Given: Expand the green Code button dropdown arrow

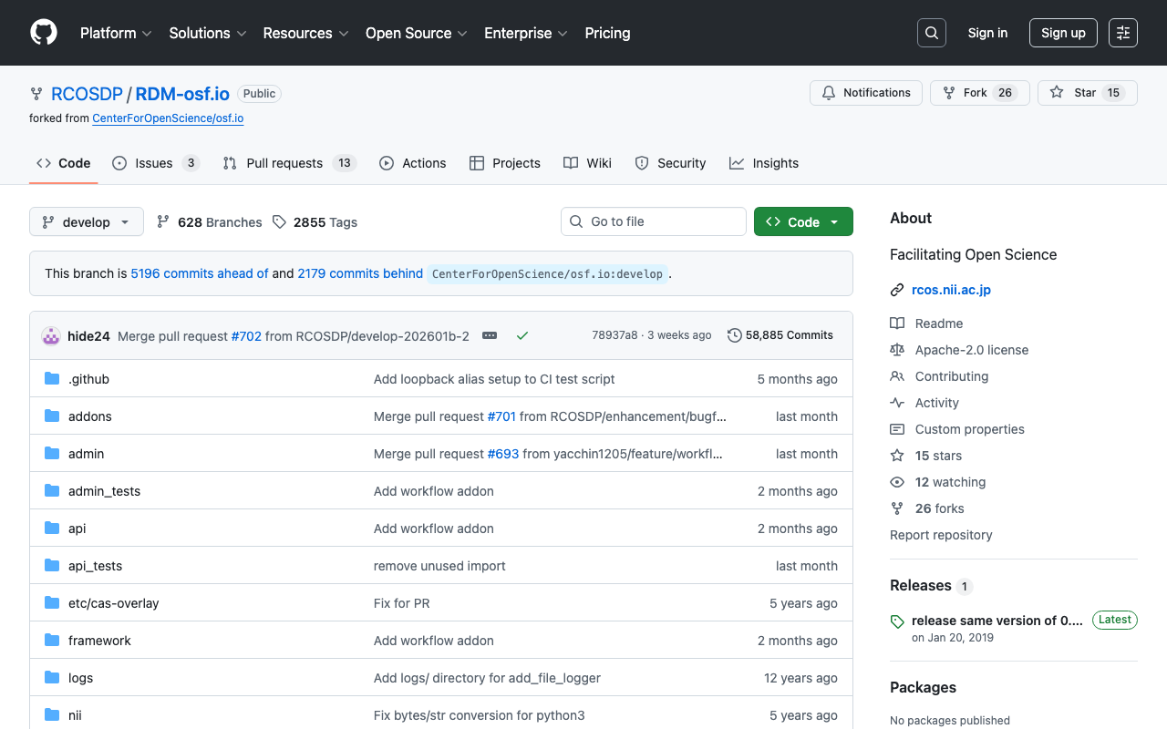Looking at the screenshot, I should click(834, 221).
